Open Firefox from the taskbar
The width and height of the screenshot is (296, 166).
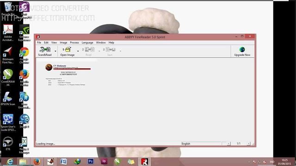(37, 161)
